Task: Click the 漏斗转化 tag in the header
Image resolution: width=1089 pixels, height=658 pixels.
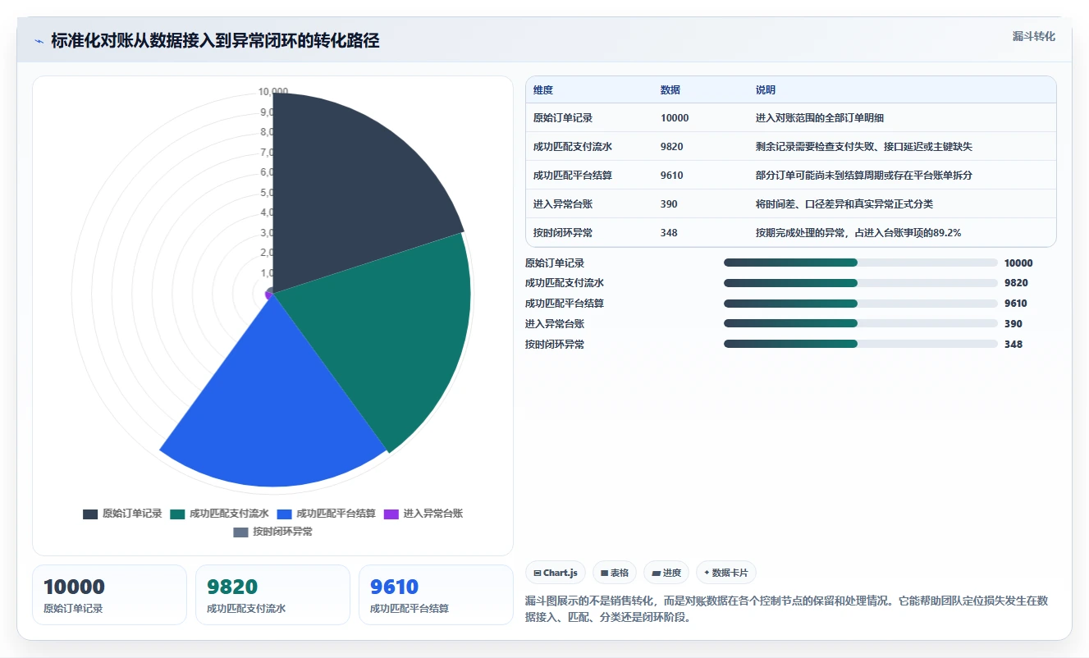Action: 1034,36
